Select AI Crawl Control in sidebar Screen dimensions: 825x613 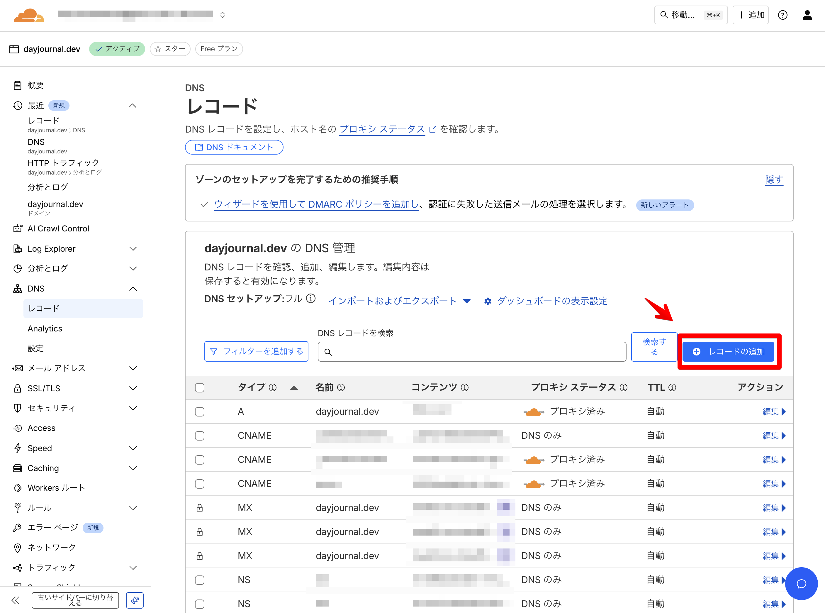(58, 228)
